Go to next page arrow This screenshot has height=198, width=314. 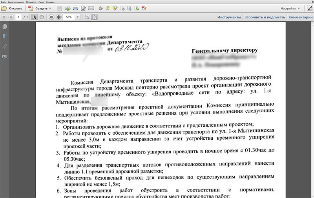[11, 17]
